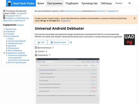Open the Вики menu tab
This screenshot has width=139, height=104.
(x=41, y=3)
